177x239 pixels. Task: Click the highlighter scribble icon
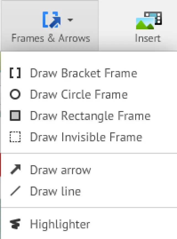[15, 224]
